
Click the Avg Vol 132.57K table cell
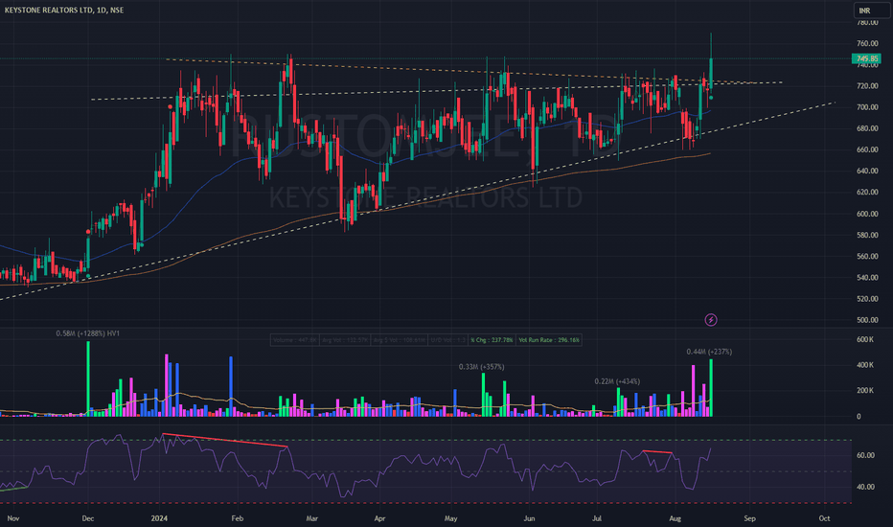pos(345,340)
